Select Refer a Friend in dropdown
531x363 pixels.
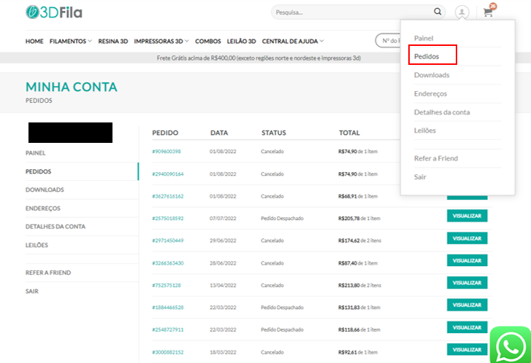coord(436,158)
